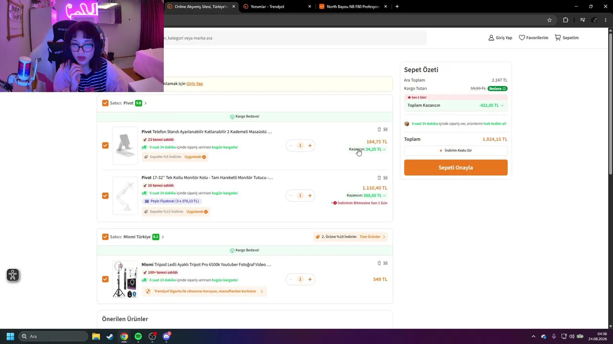Screen dimensions: 613x344
Task: Open the Chrome extensions puzzle icon
Action: click(566, 20)
